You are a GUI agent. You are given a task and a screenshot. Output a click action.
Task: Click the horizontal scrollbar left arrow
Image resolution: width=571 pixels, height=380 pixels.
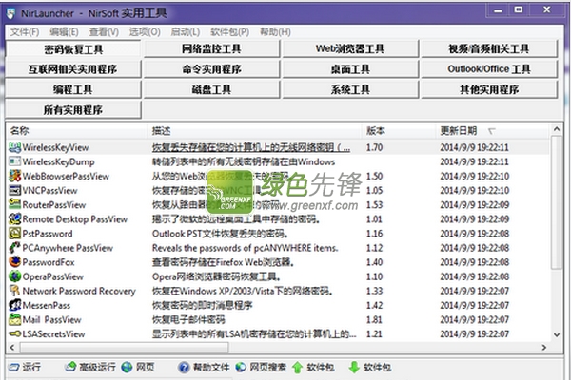[12, 348]
